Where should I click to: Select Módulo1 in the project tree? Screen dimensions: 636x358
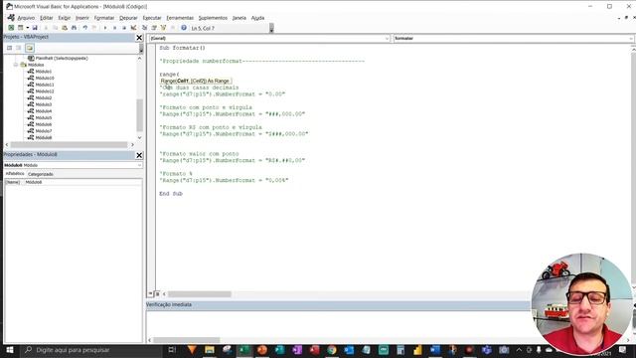point(44,72)
